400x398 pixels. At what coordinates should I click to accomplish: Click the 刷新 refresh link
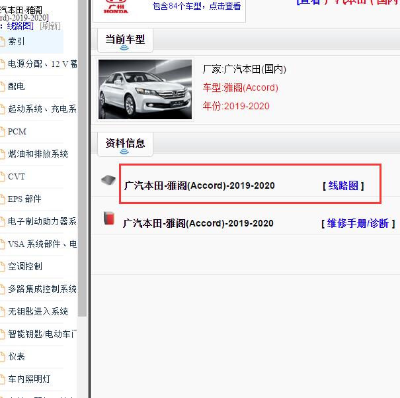(x=50, y=26)
